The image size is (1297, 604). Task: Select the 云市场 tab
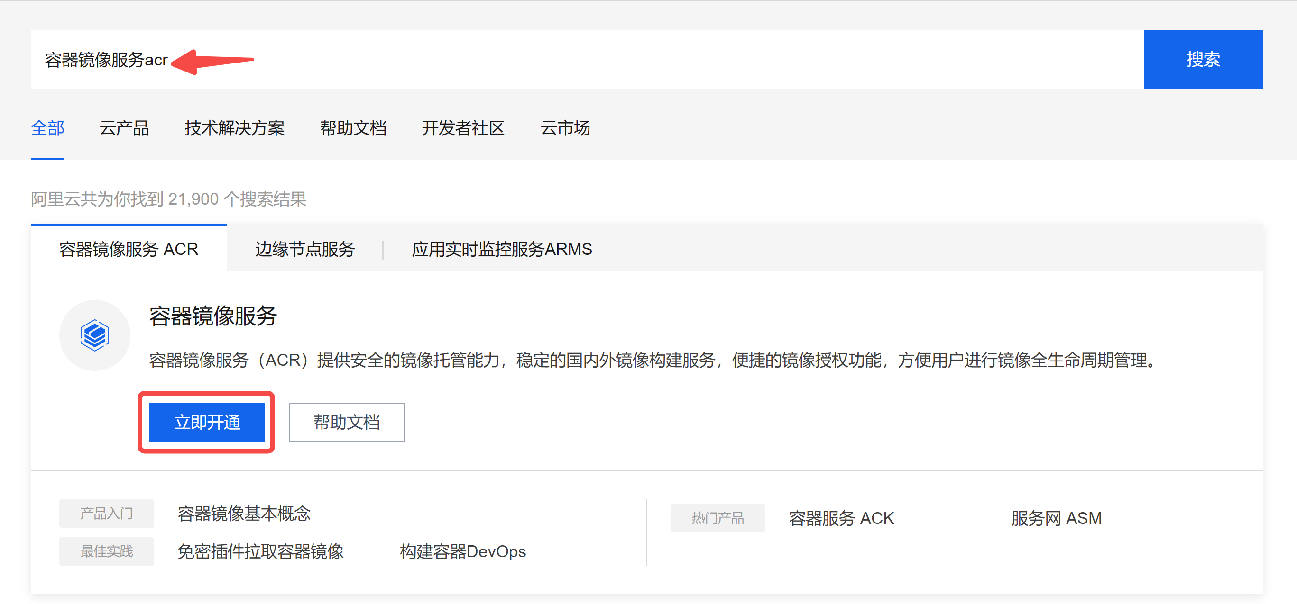(565, 128)
